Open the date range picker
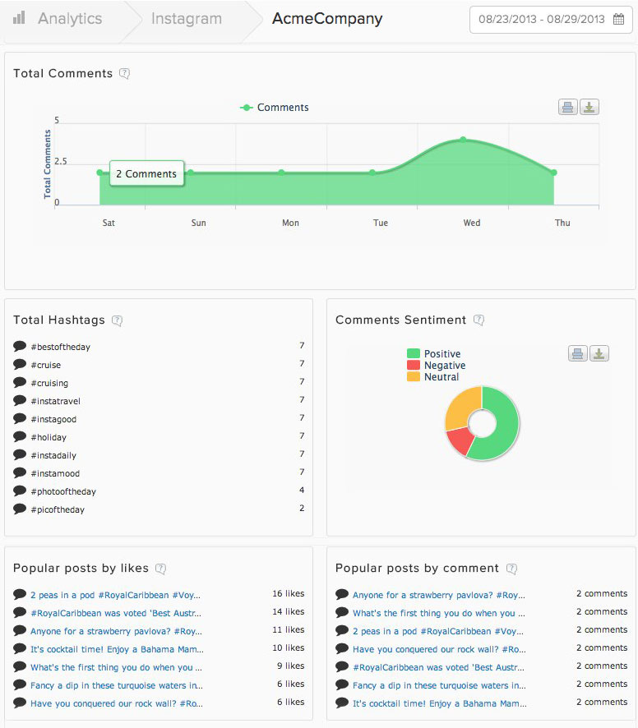The height and width of the screenshot is (728, 638). click(551, 20)
